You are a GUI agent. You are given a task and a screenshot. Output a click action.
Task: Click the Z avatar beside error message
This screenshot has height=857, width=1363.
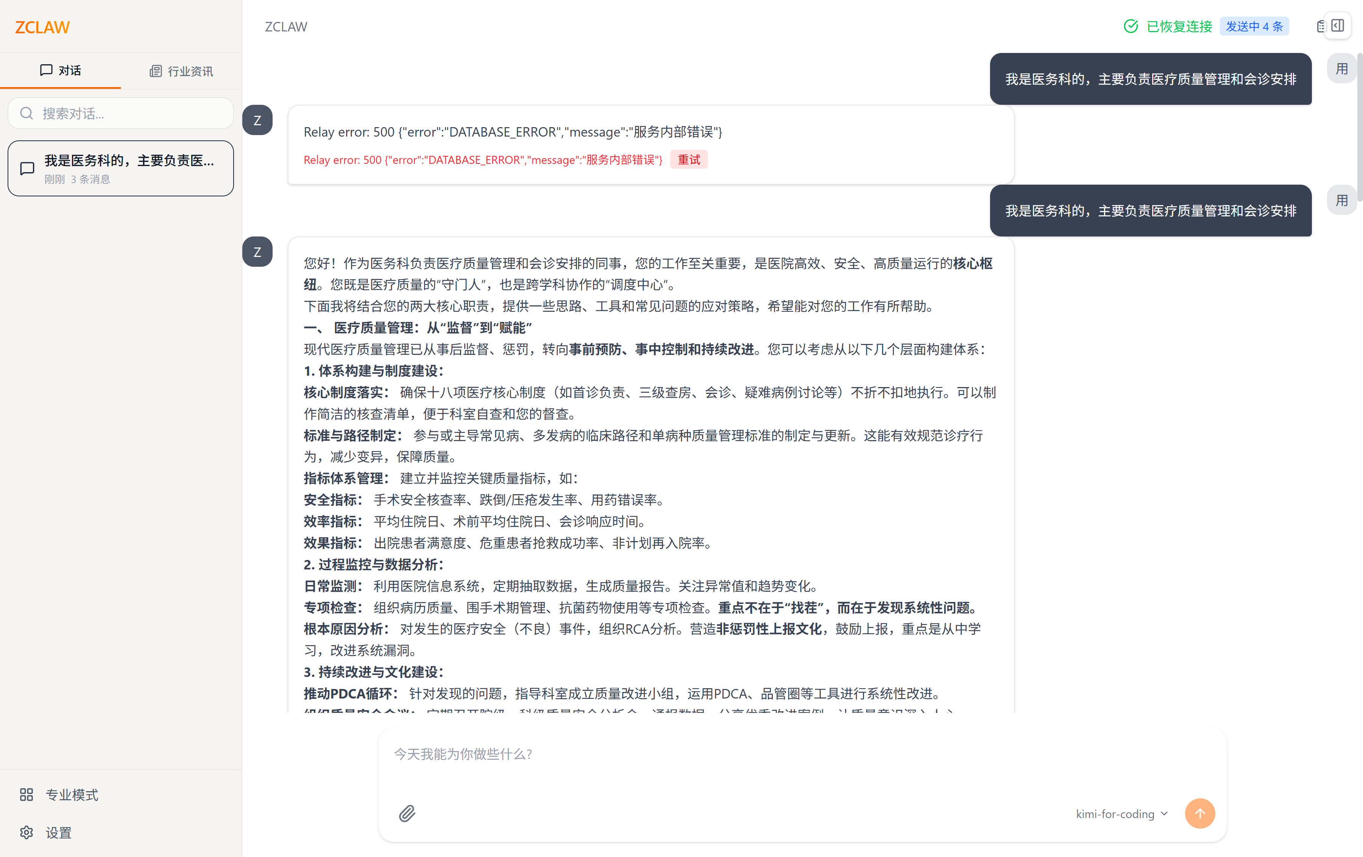coord(257,120)
